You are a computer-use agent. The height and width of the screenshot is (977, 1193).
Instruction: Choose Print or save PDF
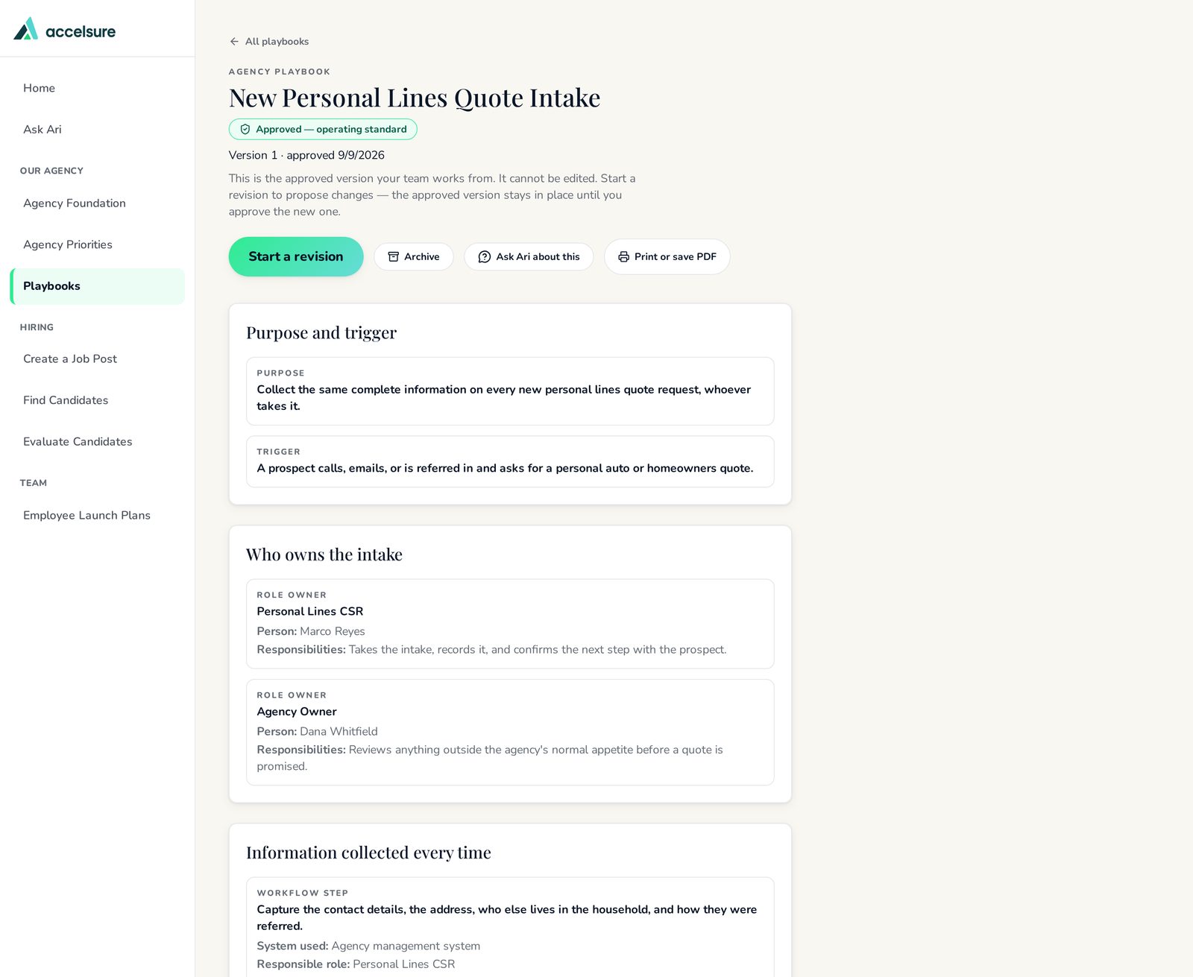point(667,256)
